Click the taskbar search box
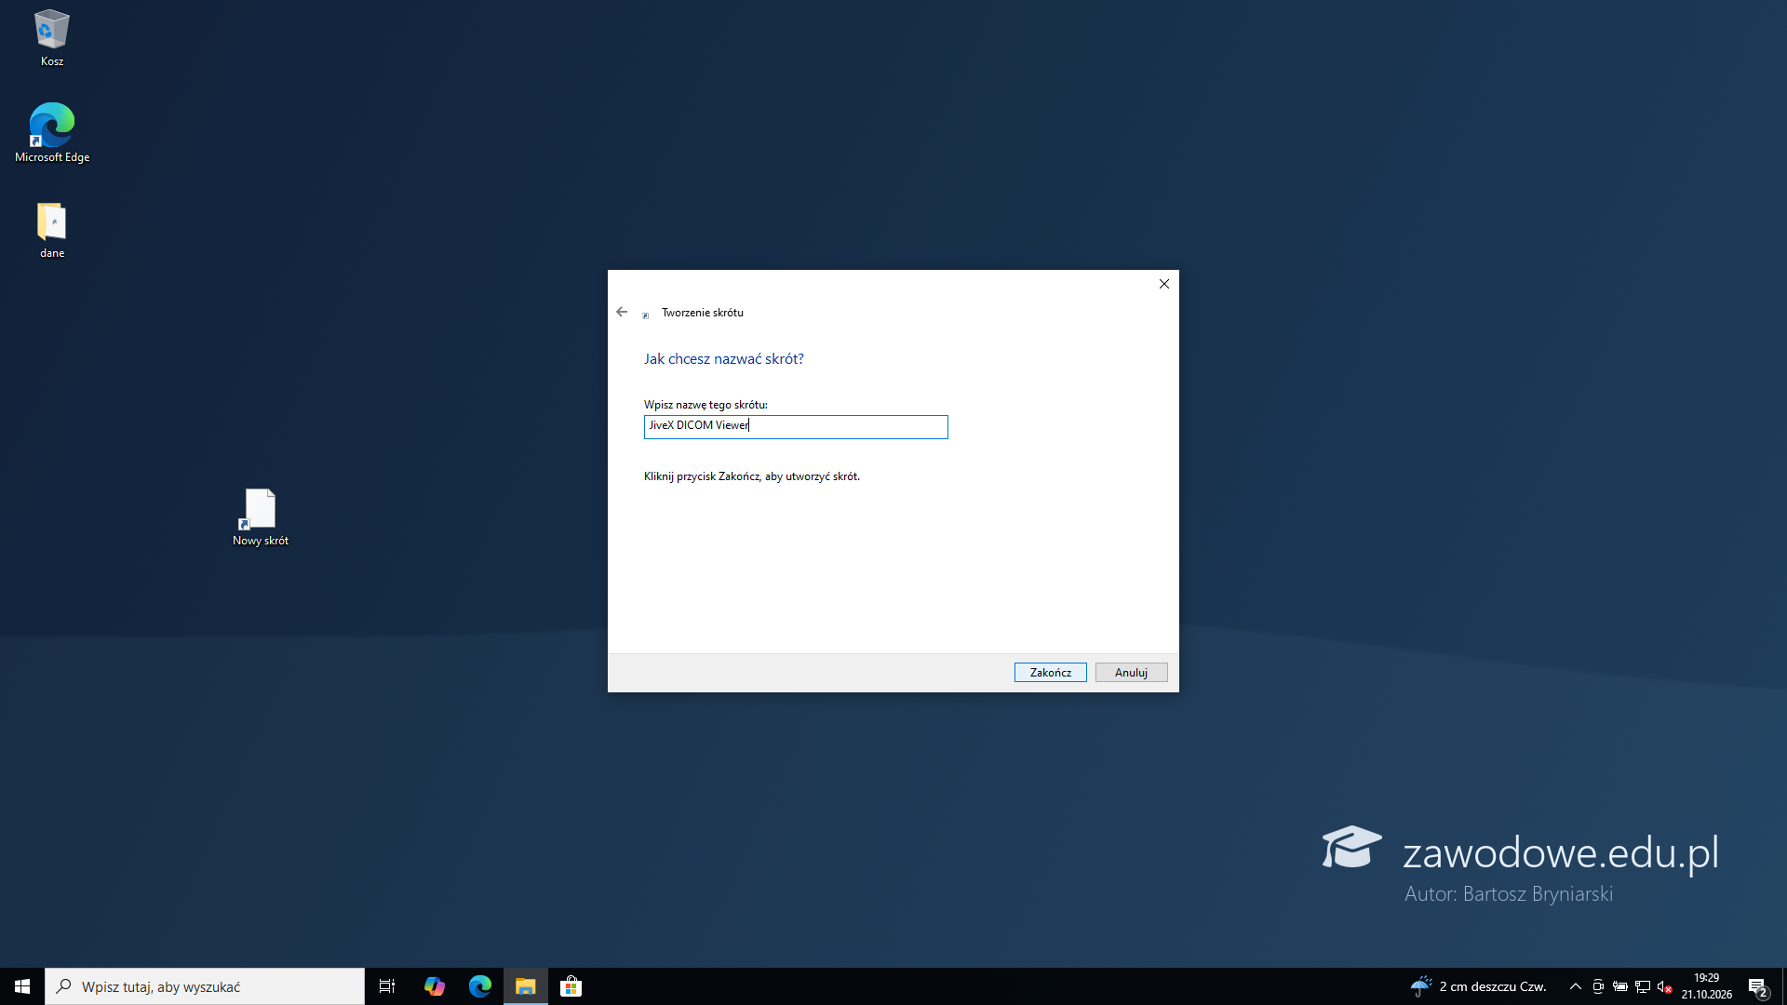The height and width of the screenshot is (1005, 1787). [x=205, y=986]
